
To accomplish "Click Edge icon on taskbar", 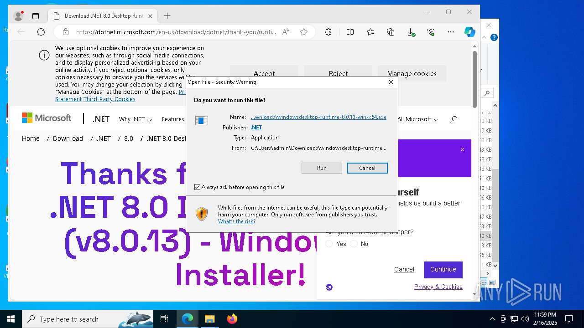I will 188,319.
